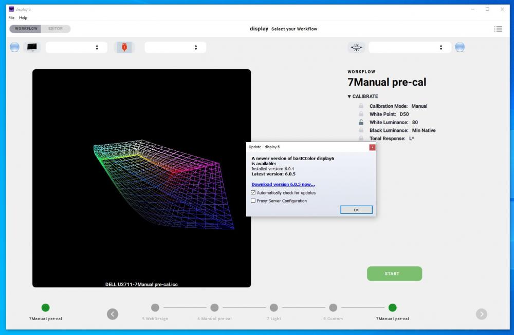Image resolution: width=514 pixels, height=335 pixels.
Task: Select the 7 Light workflow step
Action: tap(274, 307)
